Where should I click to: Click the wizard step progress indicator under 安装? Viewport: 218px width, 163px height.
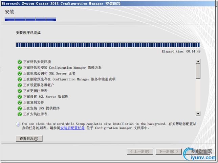pos(30,19)
